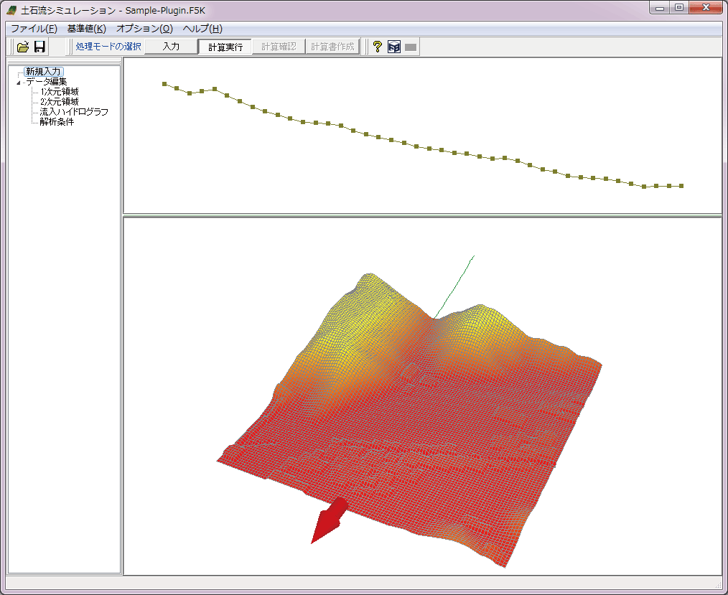
Task: Open the オプション(O) menu
Action: (x=144, y=29)
